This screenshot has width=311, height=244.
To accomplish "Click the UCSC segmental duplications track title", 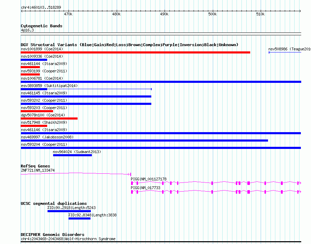I will 54,203.
